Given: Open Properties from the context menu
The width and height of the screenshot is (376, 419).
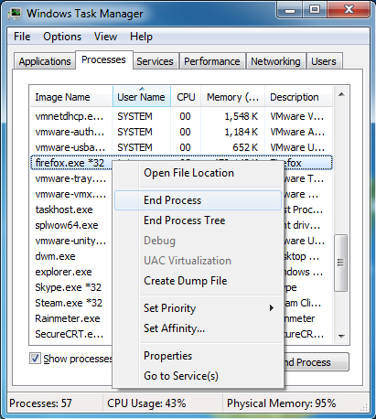Looking at the screenshot, I should point(198,356).
